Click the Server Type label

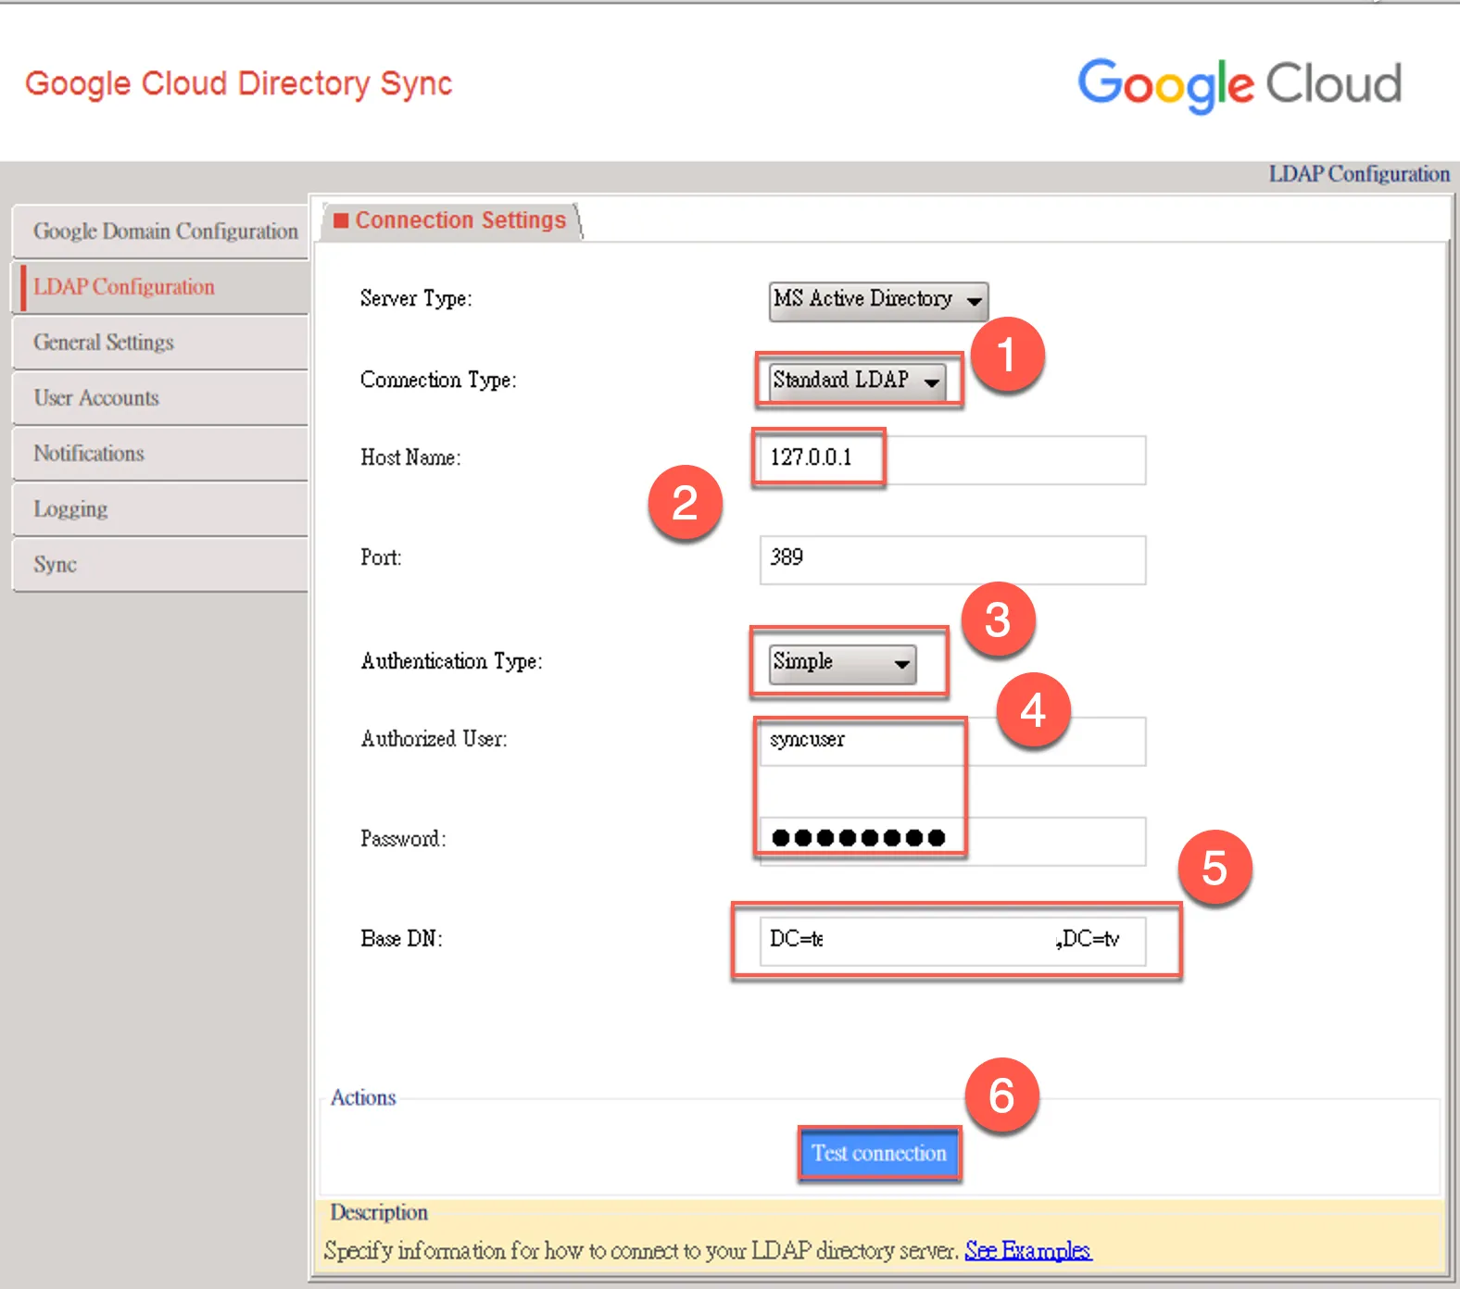(x=416, y=299)
